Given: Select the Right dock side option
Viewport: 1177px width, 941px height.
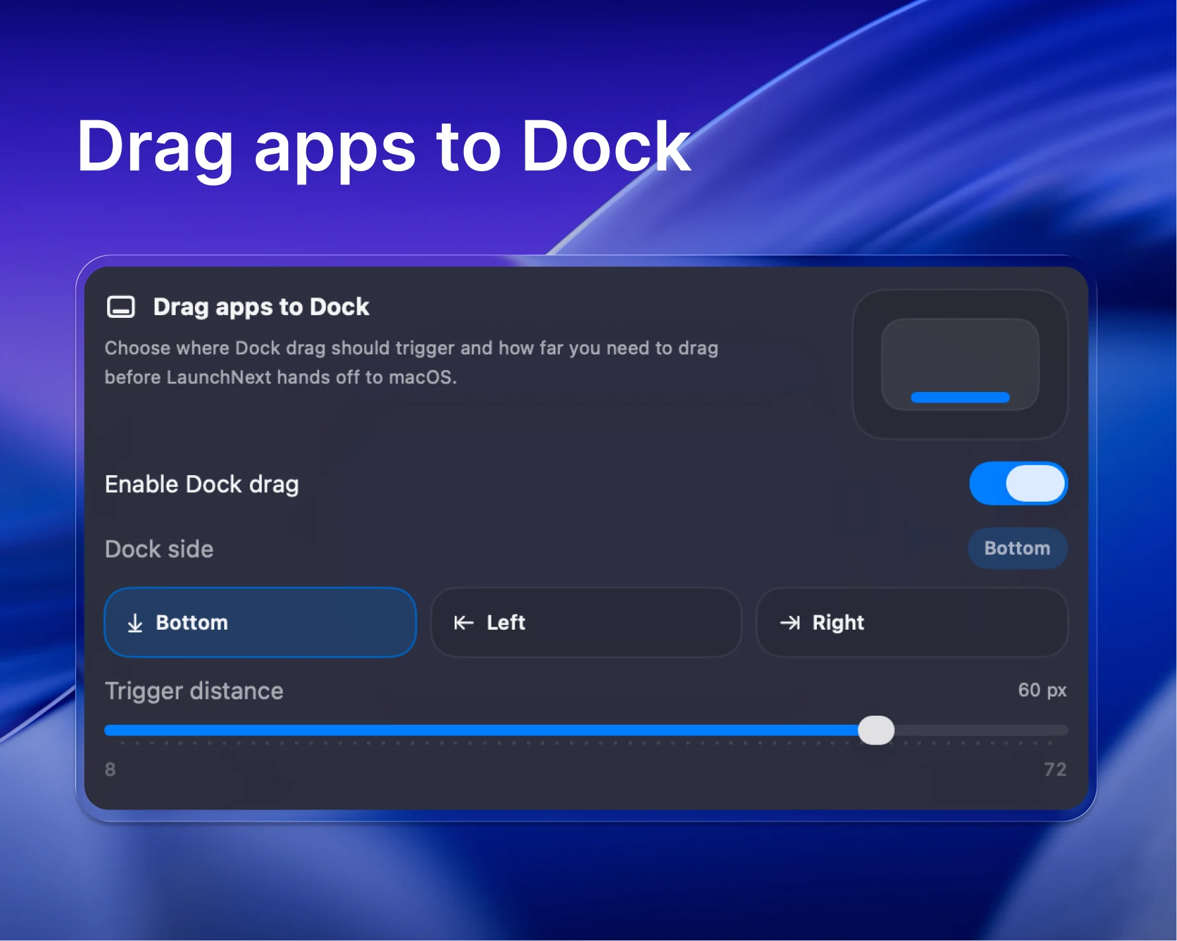Looking at the screenshot, I should click(912, 622).
